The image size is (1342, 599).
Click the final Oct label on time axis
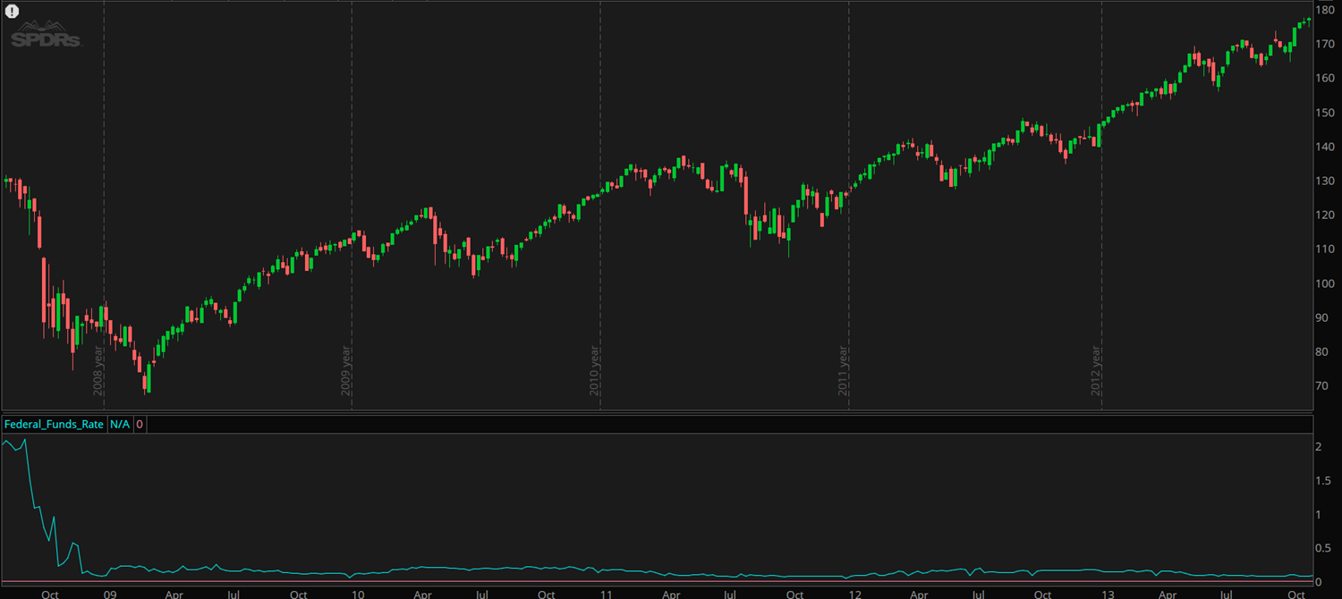(1295, 594)
